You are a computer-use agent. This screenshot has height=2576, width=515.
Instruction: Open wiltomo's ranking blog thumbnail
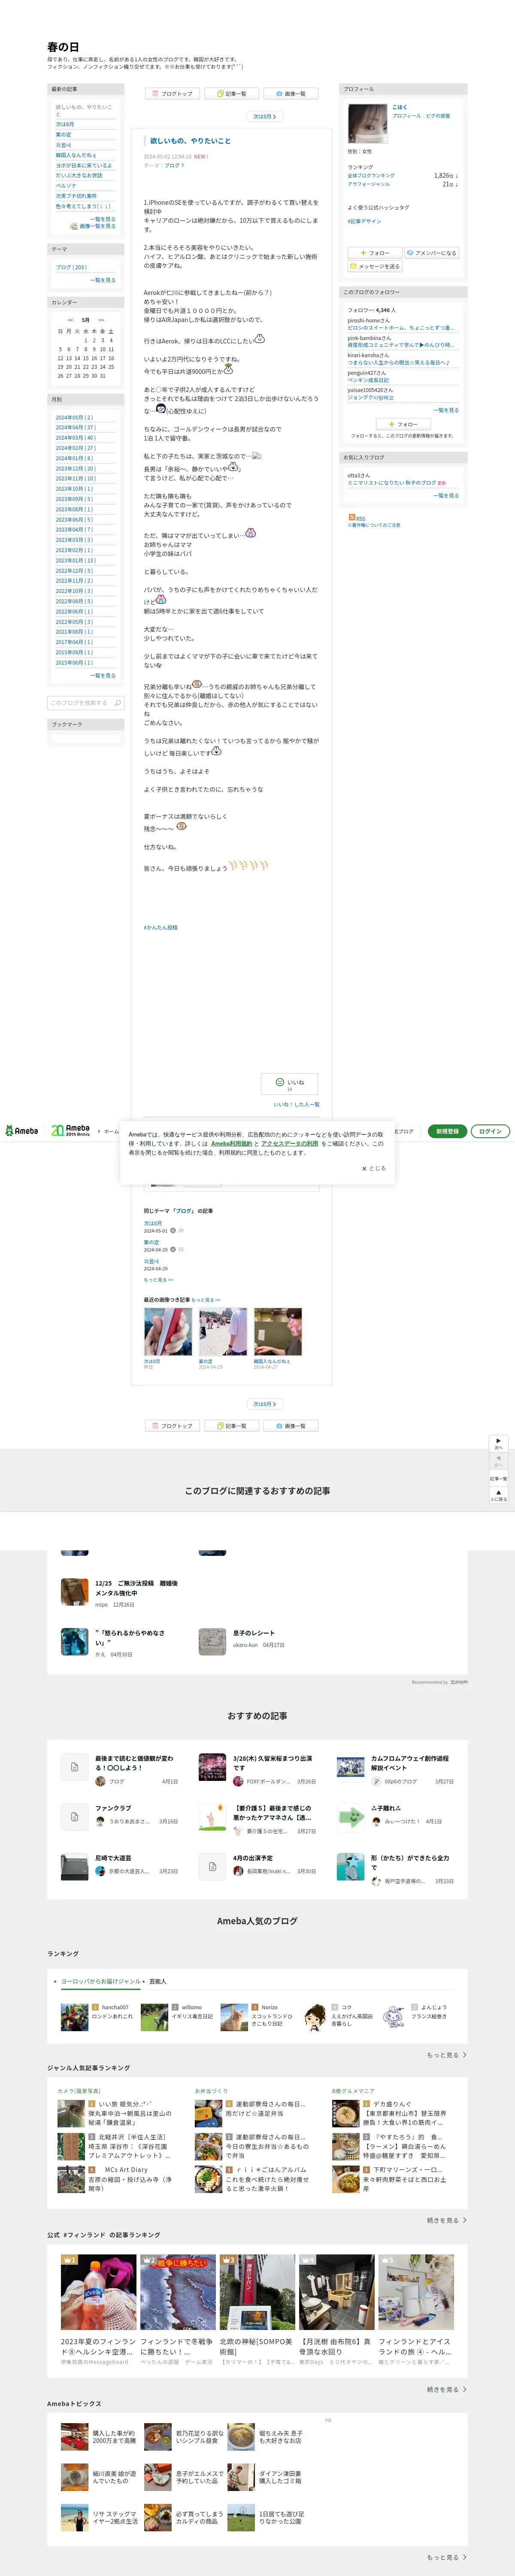[x=154, y=2017]
